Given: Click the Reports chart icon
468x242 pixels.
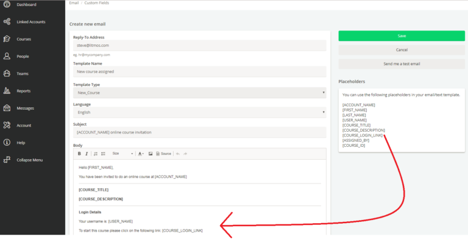Looking at the screenshot, I should (x=7, y=91).
